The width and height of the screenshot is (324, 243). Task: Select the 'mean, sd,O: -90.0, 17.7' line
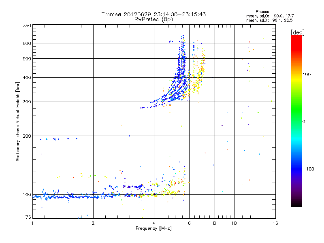[270, 16]
